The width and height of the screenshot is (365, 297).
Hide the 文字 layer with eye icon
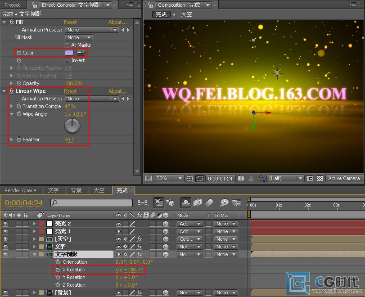[x=5, y=247]
